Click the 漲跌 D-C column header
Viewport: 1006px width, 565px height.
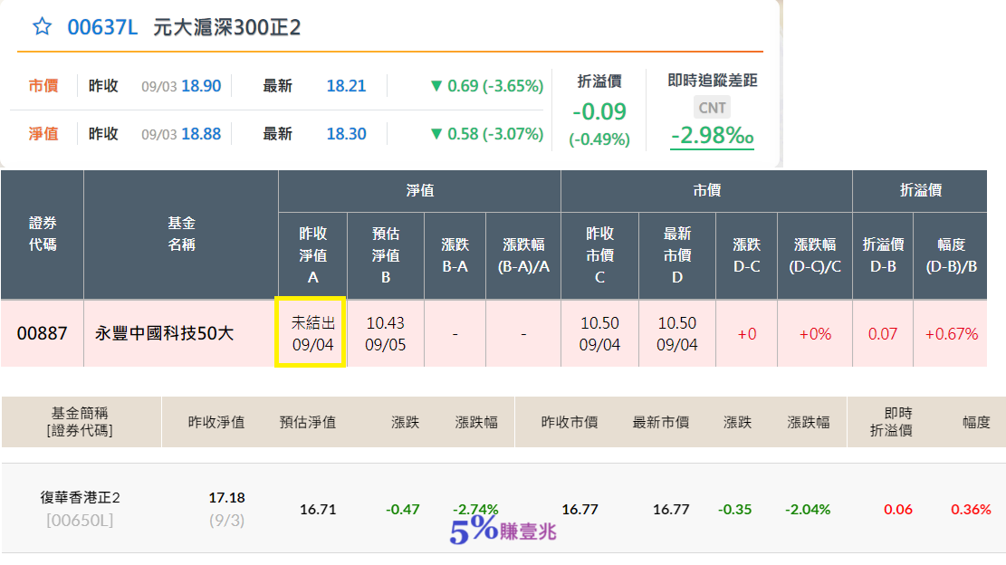pyautogui.click(x=747, y=255)
